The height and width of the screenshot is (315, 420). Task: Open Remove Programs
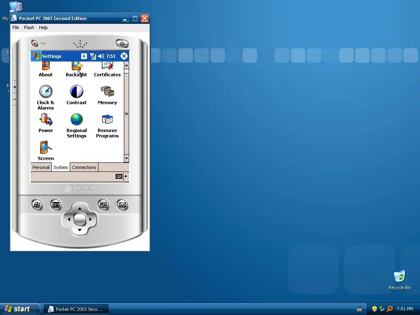107,126
